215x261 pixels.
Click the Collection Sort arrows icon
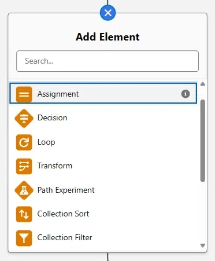[24, 214]
